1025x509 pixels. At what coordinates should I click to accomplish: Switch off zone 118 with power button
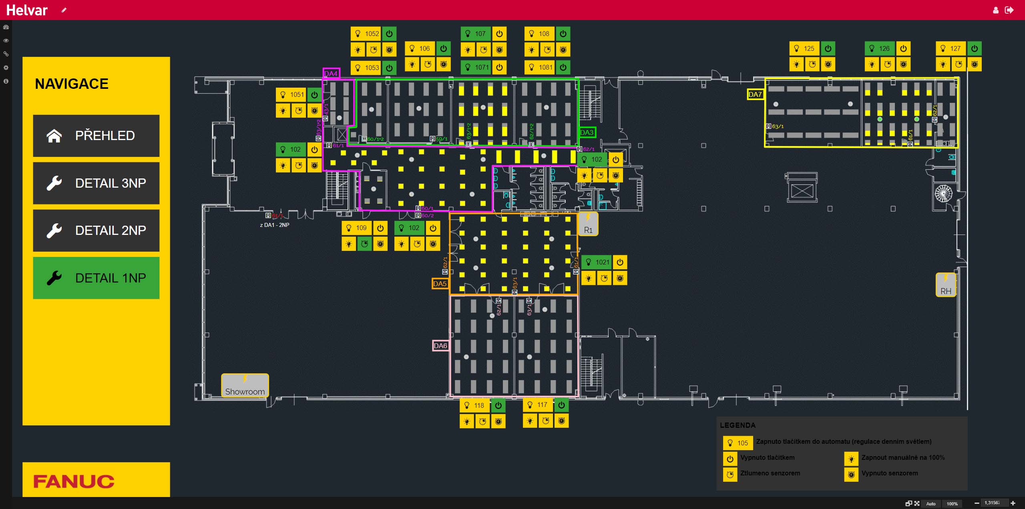[x=498, y=405]
